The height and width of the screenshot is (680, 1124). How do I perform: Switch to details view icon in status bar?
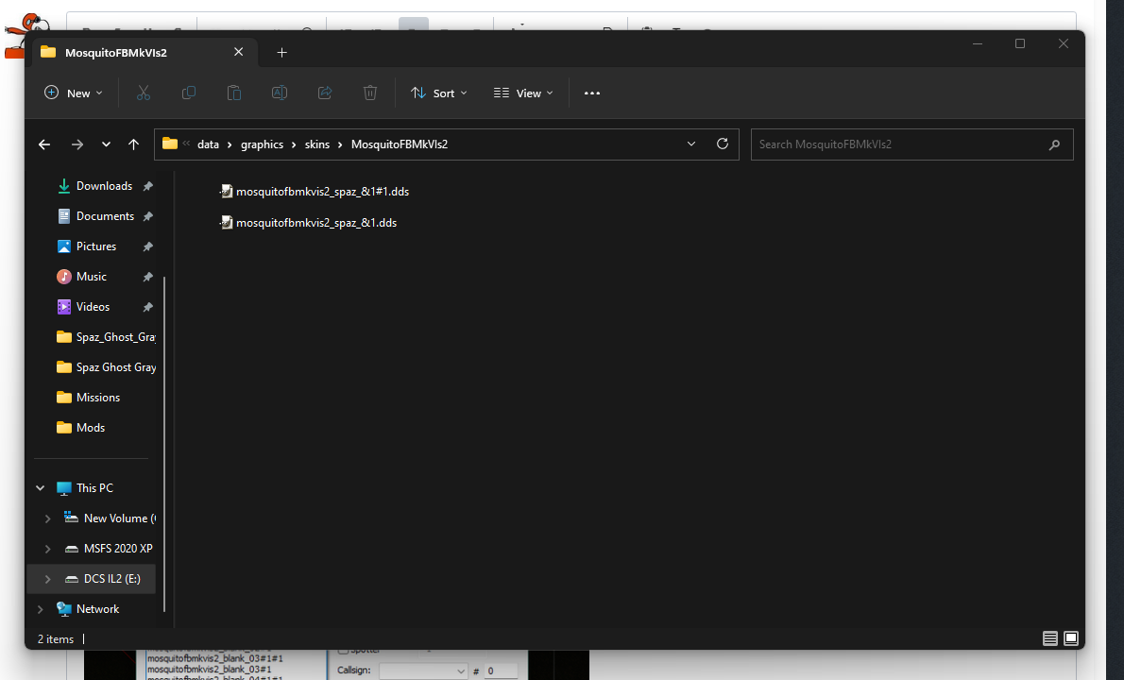click(x=1050, y=638)
